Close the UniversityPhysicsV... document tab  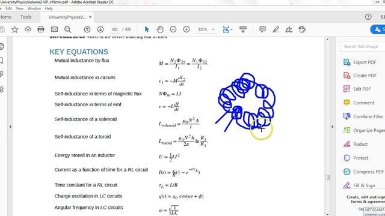(90, 17)
